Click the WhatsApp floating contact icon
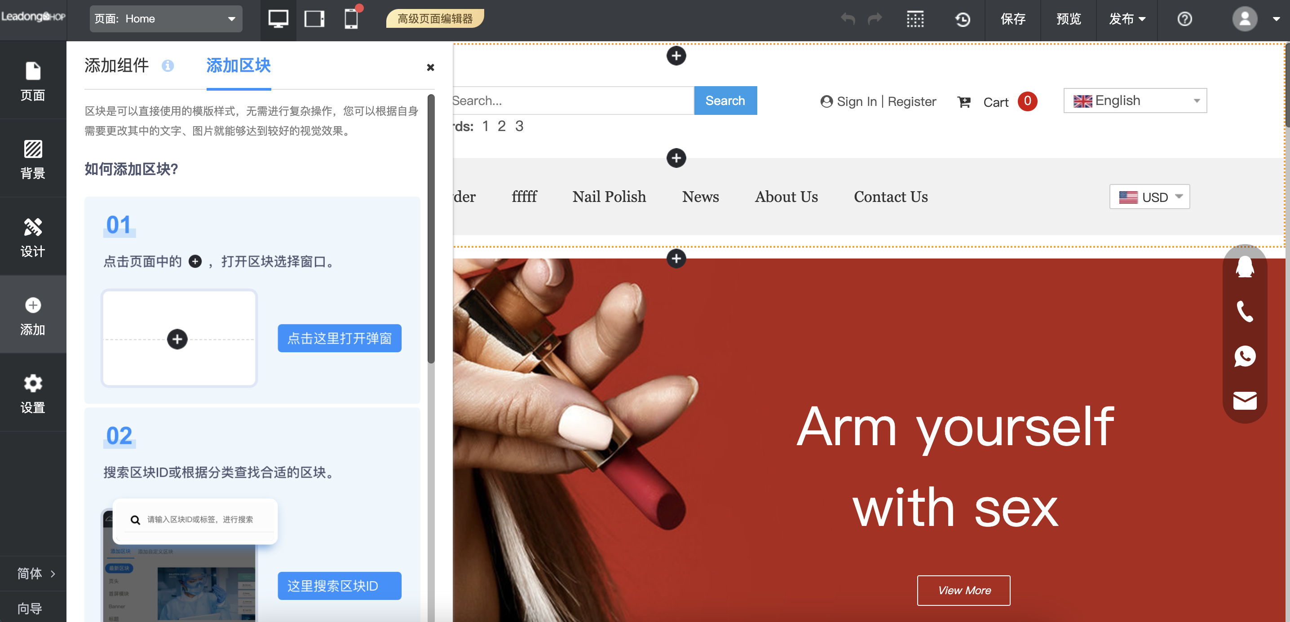Screen dimensions: 1290x622 tap(1245, 356)
